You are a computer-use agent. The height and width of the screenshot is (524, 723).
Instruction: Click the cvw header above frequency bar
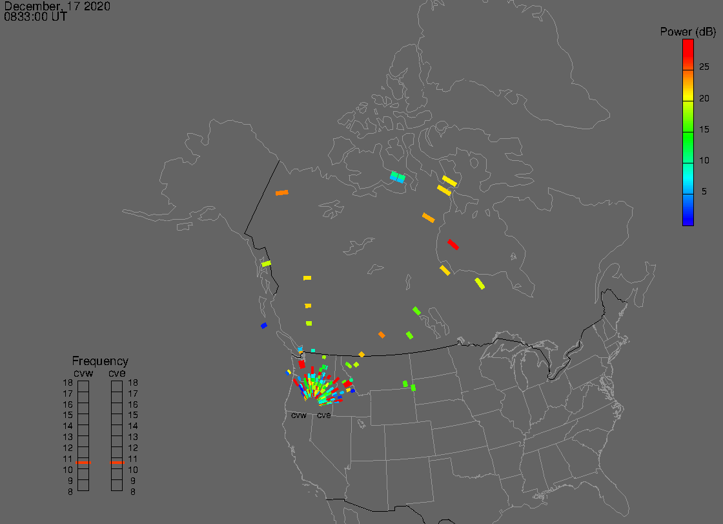[x=83, y=373]
